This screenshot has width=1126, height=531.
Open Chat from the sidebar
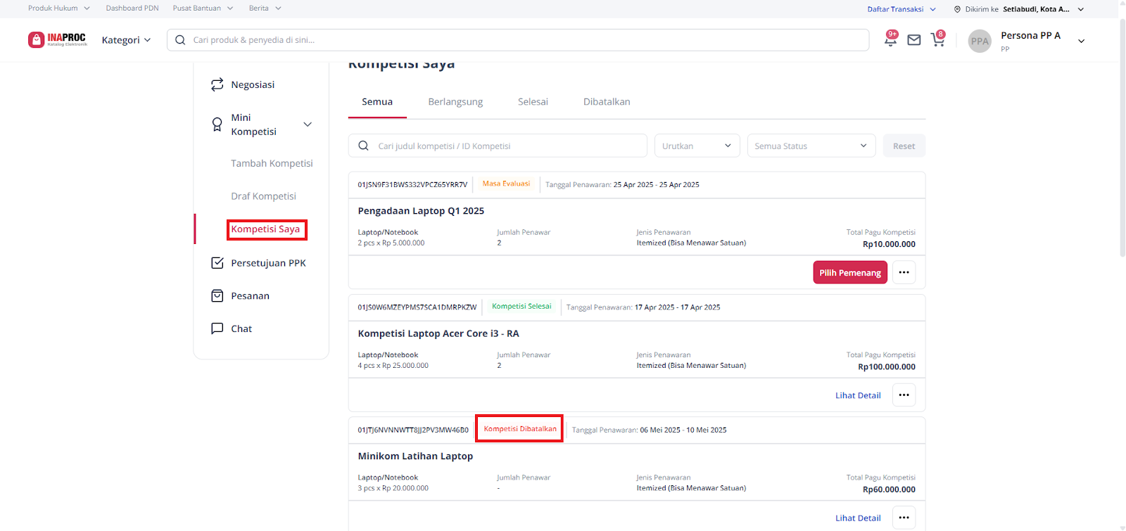[241, 328]
